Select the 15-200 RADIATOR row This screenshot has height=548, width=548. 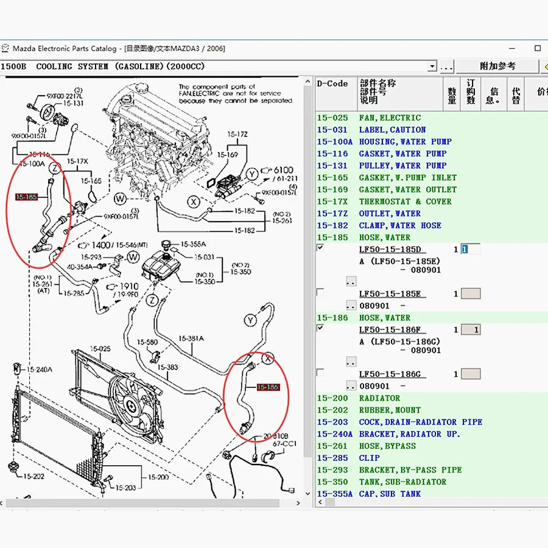coord(432,398)
